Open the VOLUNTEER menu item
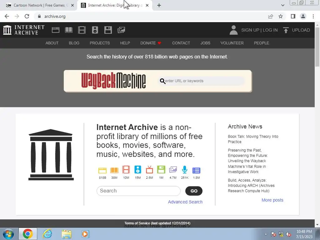Viewport: 320px width, 240px height. point(232,43)
